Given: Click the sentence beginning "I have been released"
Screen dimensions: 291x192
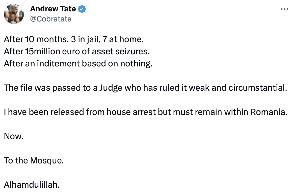Looking at the screenshot, I should point(146,112).
